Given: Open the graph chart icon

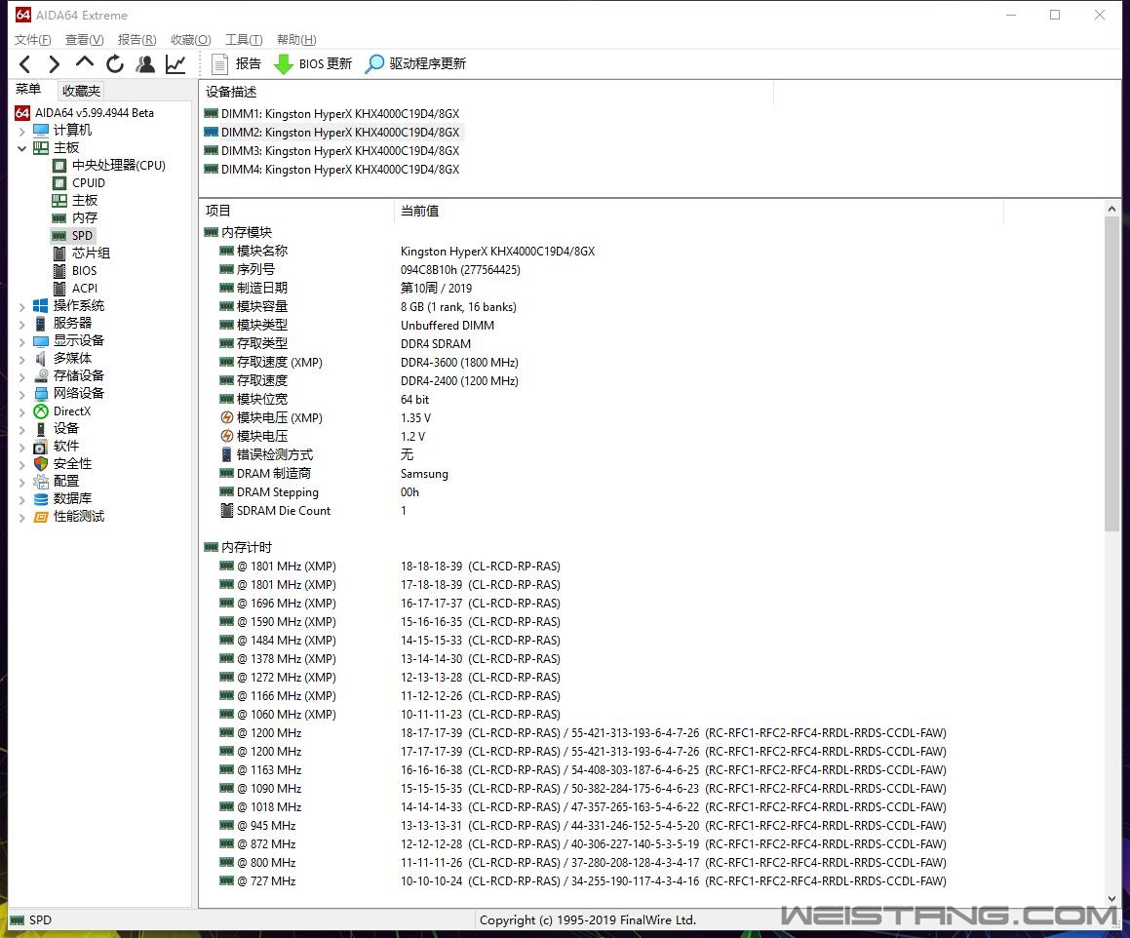Looking at the screenshot, I should pyautogui.click(x=175, y=64).
